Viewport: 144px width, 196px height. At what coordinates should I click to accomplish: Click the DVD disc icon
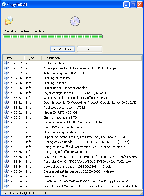[75, 21]
